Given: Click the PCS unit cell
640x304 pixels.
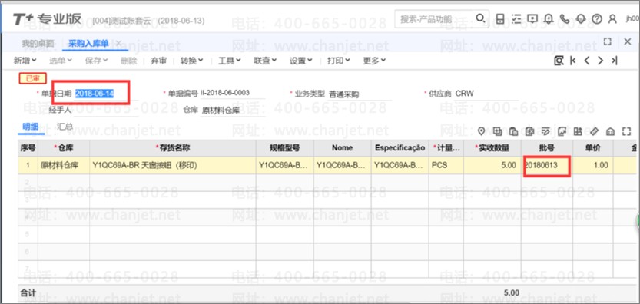Looking at the screenshot, I should (x=446, y=165).
